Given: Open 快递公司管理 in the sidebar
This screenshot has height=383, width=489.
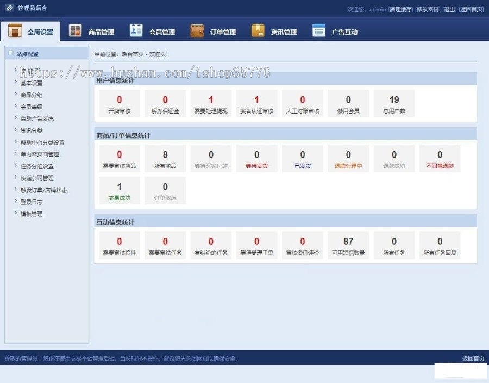Looking at the screenshot, I should 37,178.
